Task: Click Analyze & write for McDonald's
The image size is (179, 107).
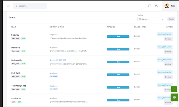Action: click(x=165, y=60)
